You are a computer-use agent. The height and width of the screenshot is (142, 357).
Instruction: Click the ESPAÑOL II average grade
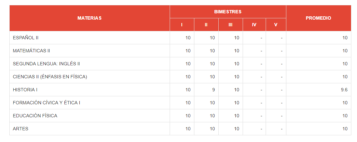[345, 38]
